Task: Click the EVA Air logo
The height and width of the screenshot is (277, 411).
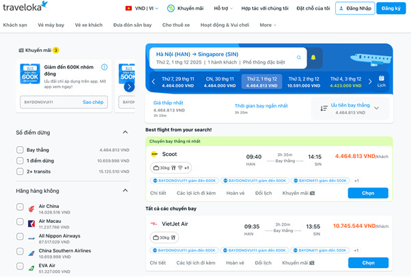Action: (31, 268)
